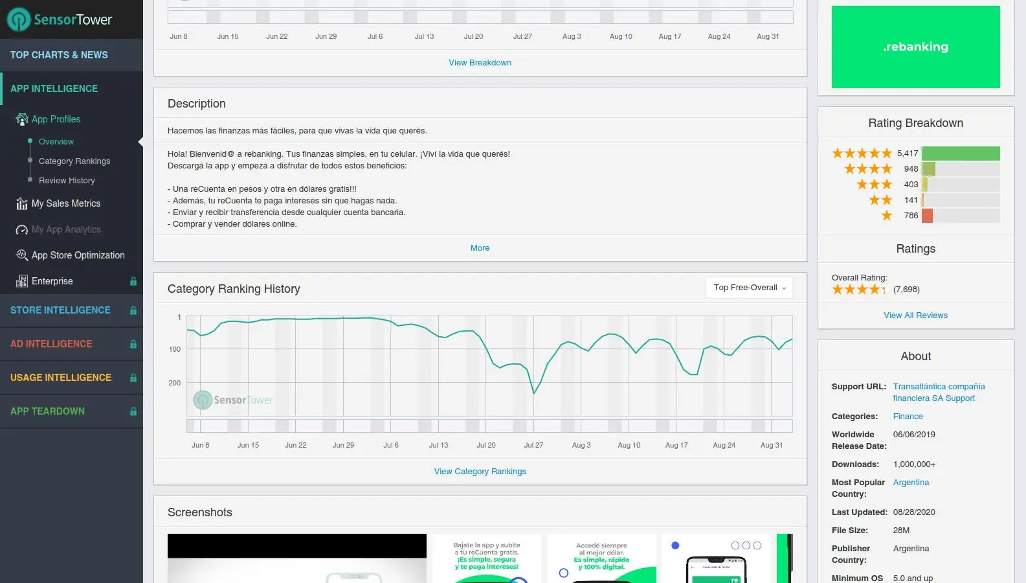This screenshot has width=1026, height=583.
Task: Click the 7,698 overall rating count
Action: click(906, 290)
